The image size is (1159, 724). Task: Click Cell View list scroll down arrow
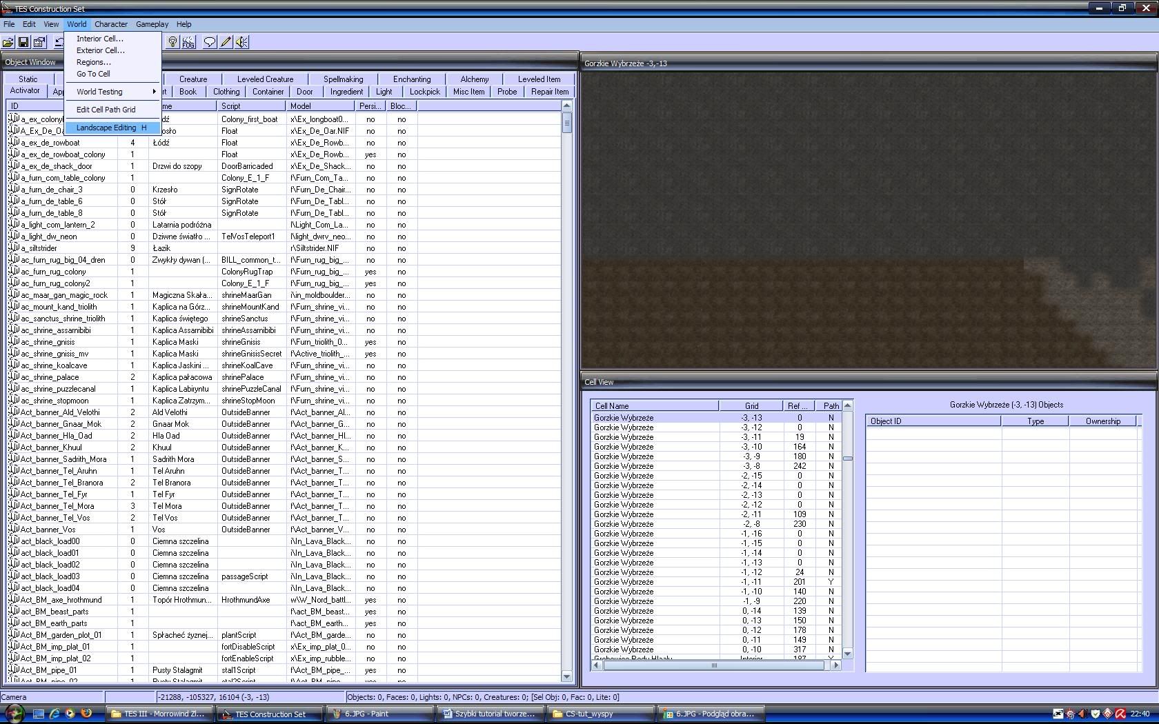[848, 654]
